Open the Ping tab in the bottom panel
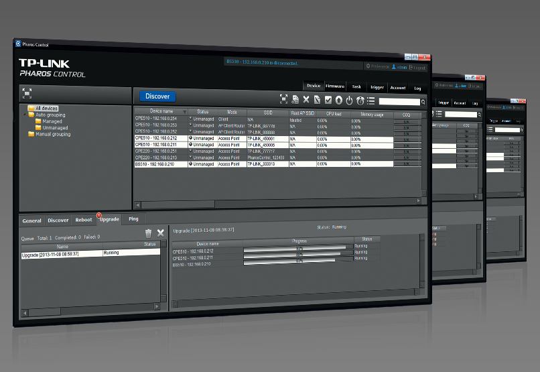The width and height of the screenshot is (540, 372). pyautogui.click(x=133, y=219)
